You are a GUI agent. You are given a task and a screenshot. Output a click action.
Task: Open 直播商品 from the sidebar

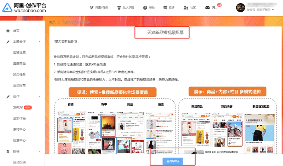coord(19,64)
